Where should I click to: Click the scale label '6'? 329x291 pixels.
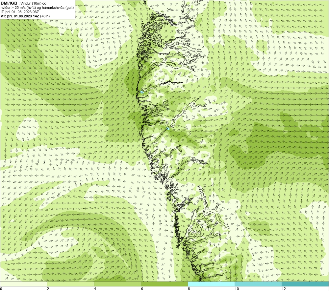click(142, 289)
